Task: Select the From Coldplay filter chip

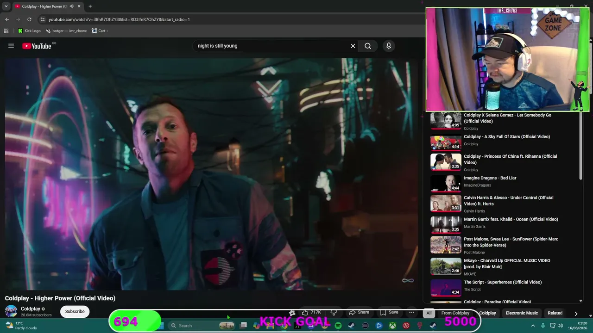Action: [x=455, y=313]
